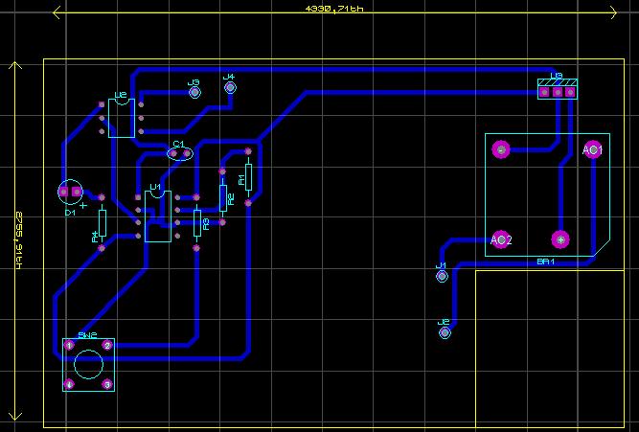Select the D1 LED footprint
Viewport: 639px width, 432px height.
pyautogui.click(x=70, y=193)
